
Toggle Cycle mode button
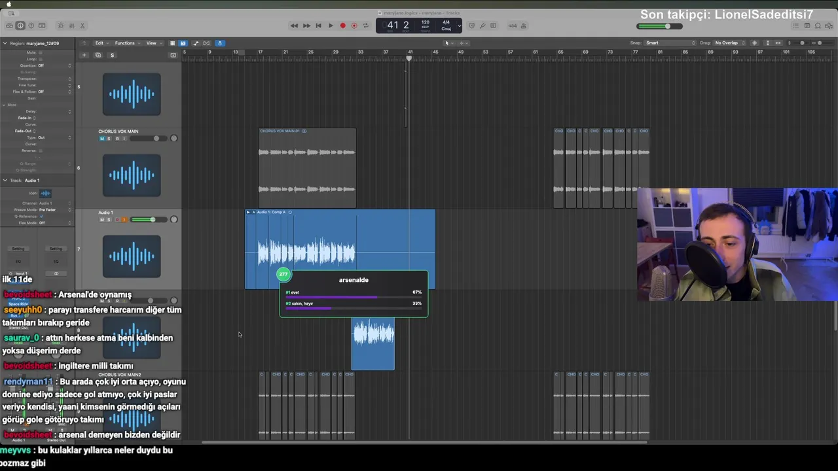click(x=365, y=26)
